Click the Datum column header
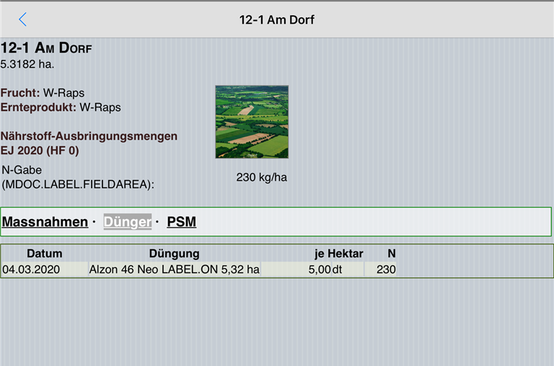Screen dimensions: 554x366 (44, 254)
